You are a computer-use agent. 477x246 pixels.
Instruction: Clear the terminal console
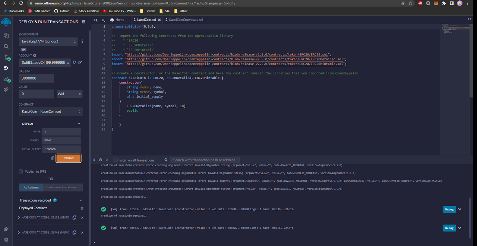click(100, 160)
